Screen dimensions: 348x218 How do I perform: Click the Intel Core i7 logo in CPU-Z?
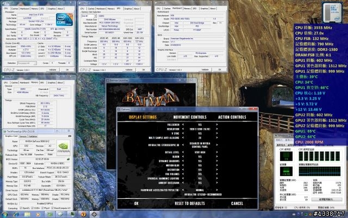64,20
